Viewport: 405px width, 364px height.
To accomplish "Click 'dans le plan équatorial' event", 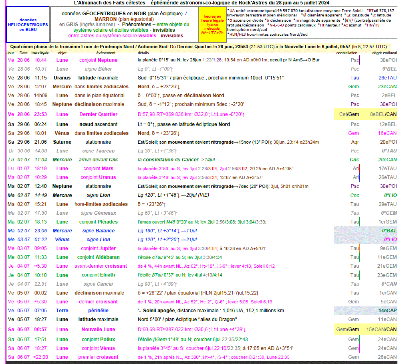I will (x=99, y=96).
